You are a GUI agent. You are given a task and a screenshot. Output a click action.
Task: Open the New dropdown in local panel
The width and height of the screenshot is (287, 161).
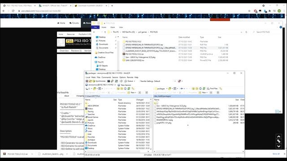point(132,93)
